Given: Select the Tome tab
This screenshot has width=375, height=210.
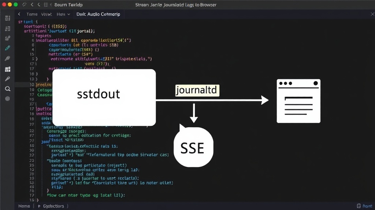Looking at the screenshot, I should click(x=32, y=14).
